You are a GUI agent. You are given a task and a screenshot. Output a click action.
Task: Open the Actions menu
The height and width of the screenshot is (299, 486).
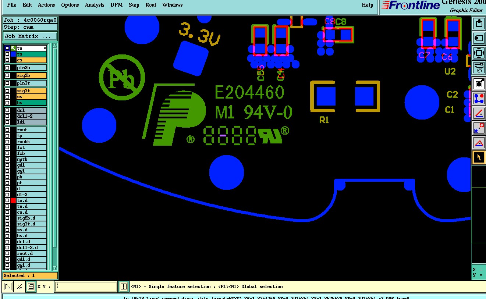tap(46, 5)
